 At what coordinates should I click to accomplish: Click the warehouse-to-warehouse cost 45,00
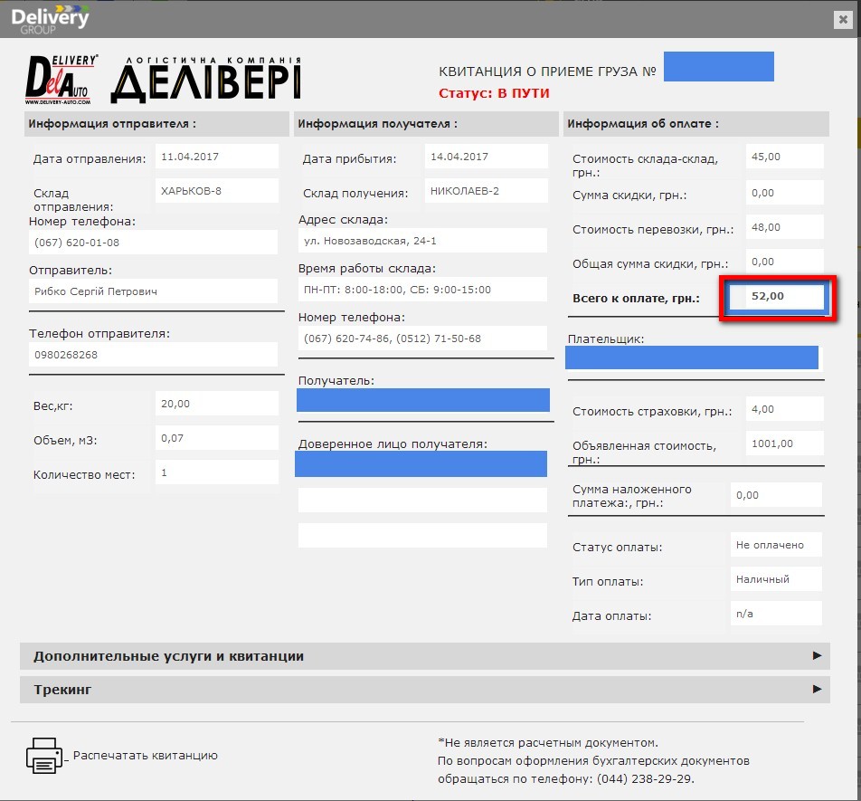[785, 157]
